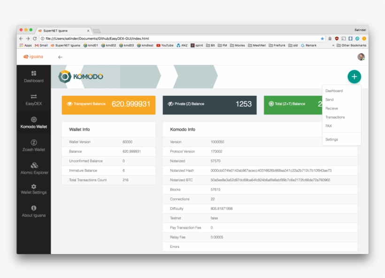Click the browser address bar
This screenshot has height=278, width=385.
[182, 39]
